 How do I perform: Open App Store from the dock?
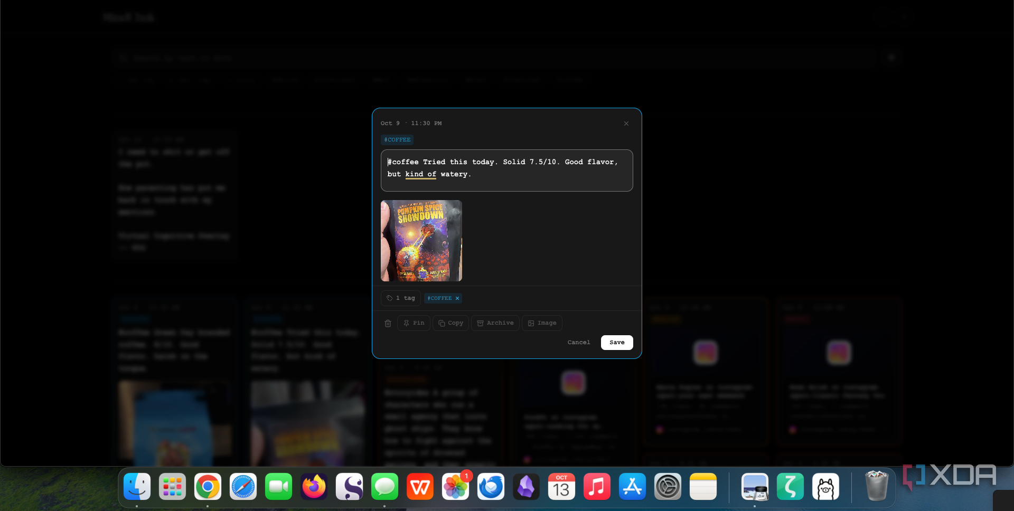(x=632, y=486)
